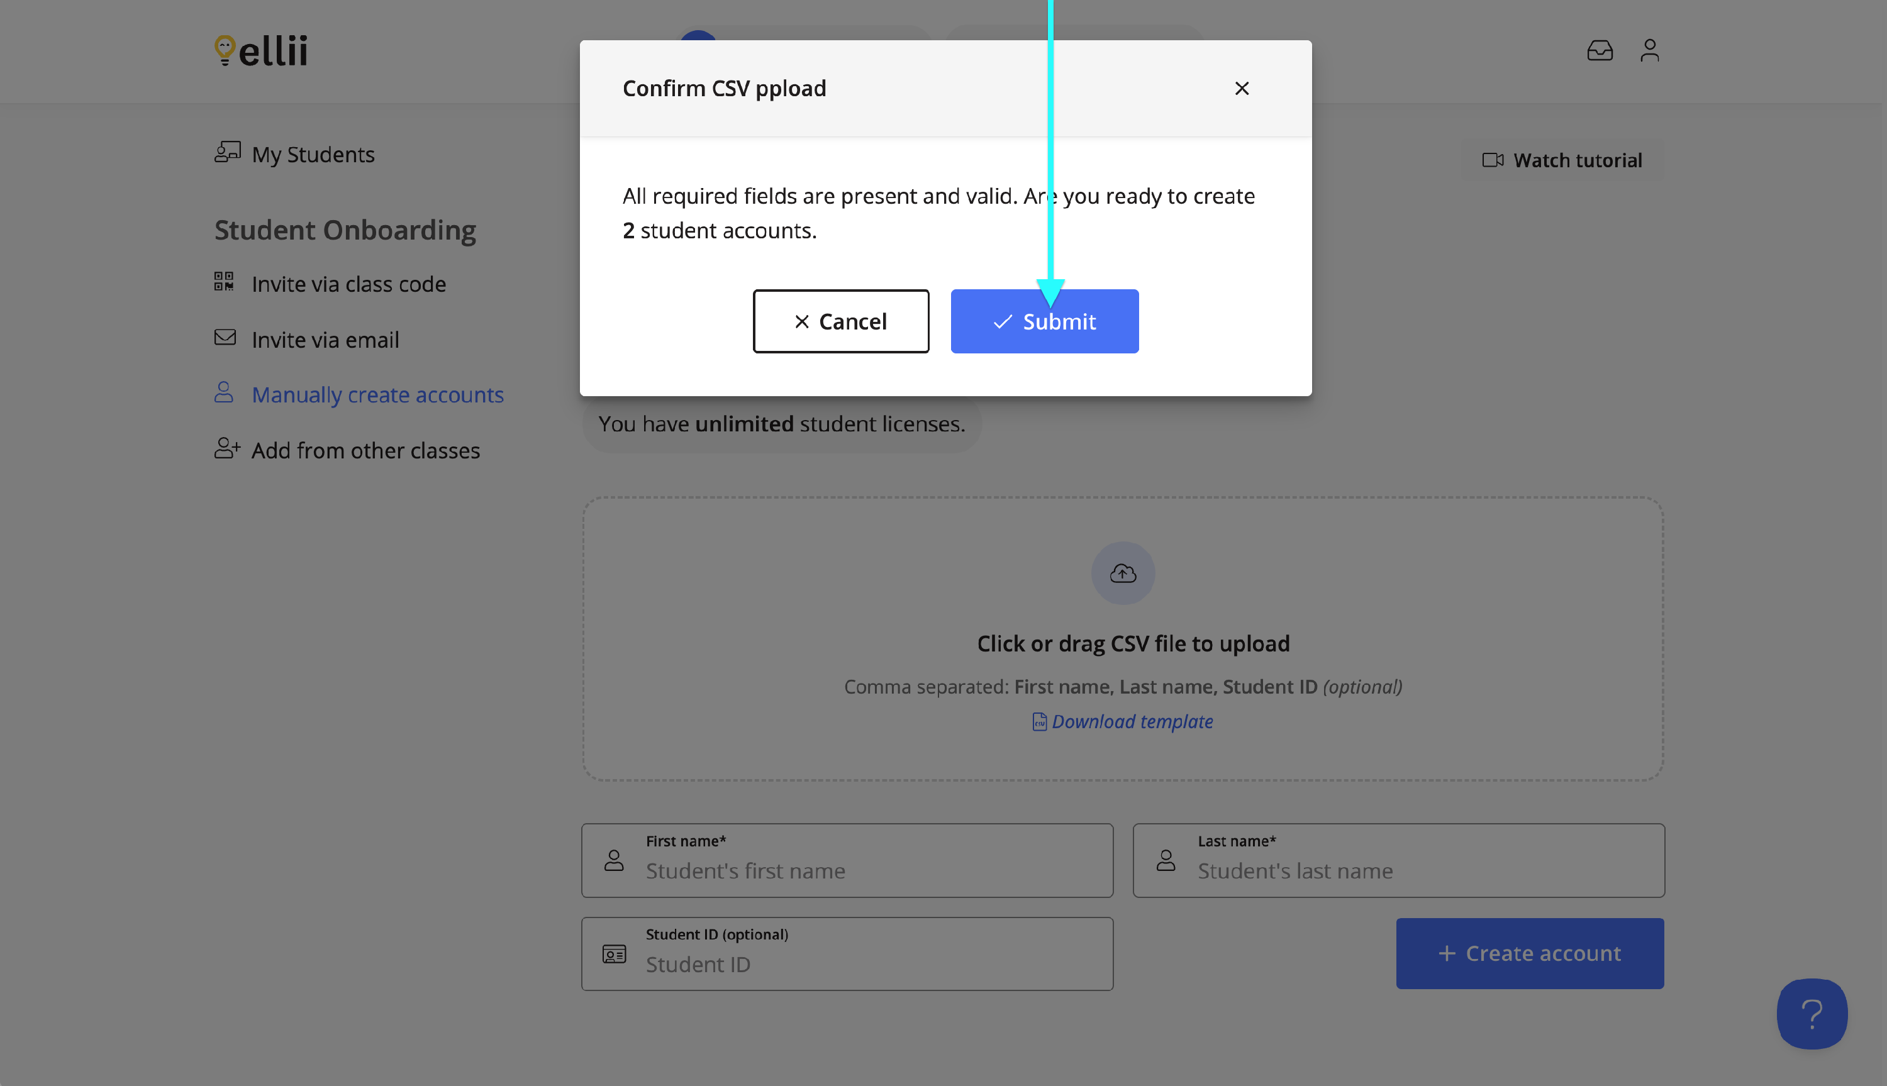This screenshot has width=1887, height=1086.
Task: Click the inbox tray icon in header
Action: pos(1599,51)
